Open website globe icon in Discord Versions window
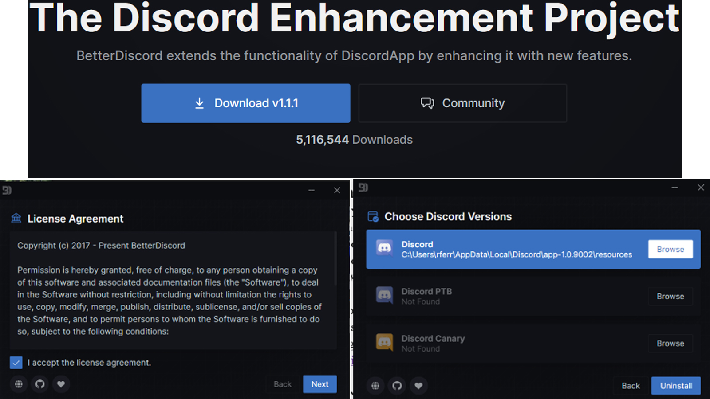This screenshot has height=399, width=710. (375, 386)
